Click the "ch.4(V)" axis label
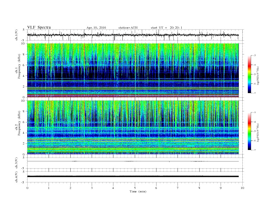 click(x=17, y=177)
